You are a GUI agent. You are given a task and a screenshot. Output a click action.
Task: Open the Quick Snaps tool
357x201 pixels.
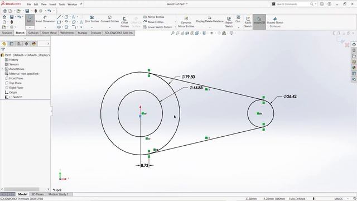pos(238,19)
